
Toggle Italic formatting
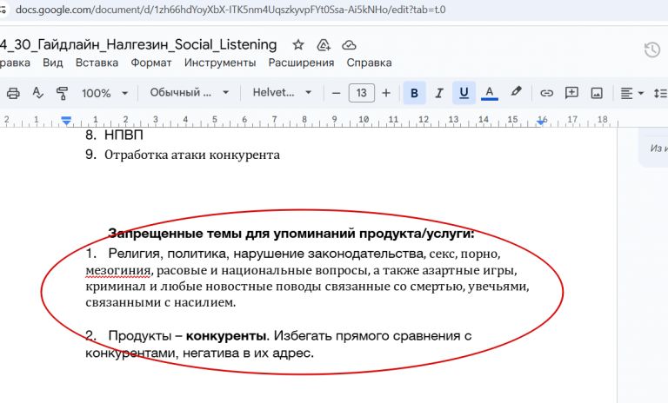[x=438, y=93]
